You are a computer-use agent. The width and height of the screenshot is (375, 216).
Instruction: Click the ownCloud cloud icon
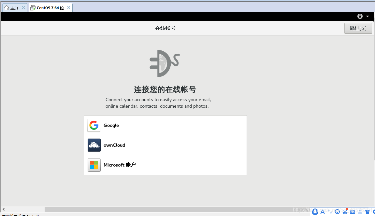pos(94,145)
